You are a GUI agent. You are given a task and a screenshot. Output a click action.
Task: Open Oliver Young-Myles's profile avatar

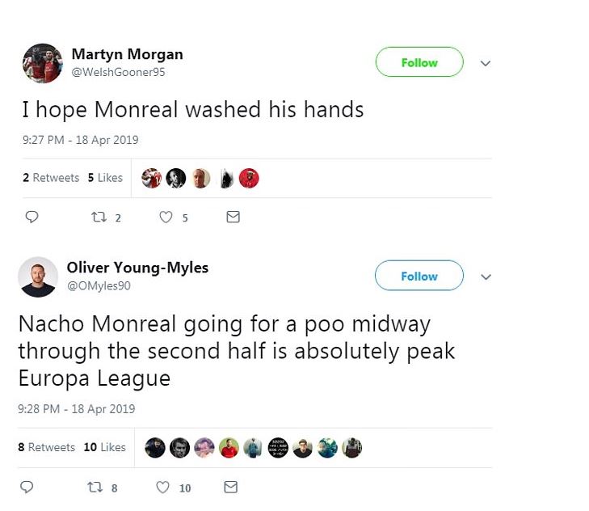pyautogui.click(x=38, y=277)
